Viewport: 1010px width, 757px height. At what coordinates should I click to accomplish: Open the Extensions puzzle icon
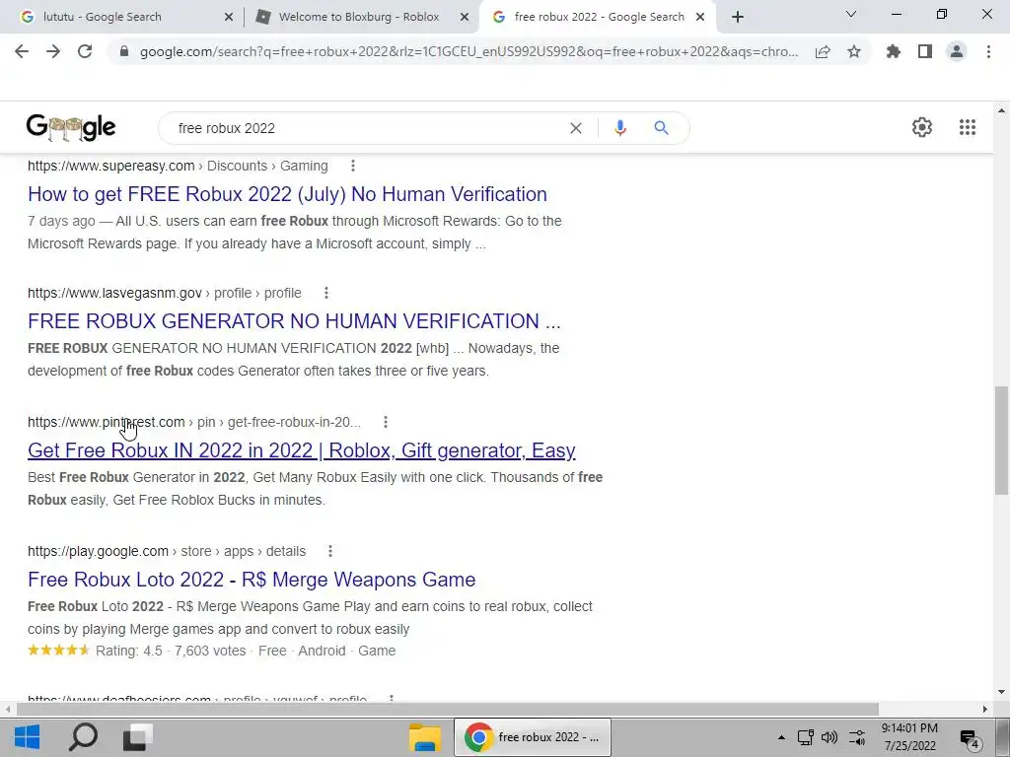click(x=894, y=51)
